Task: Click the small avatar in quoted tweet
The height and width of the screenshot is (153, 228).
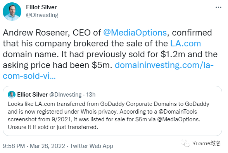Action: pyautogui.click(x=12, y=95)
